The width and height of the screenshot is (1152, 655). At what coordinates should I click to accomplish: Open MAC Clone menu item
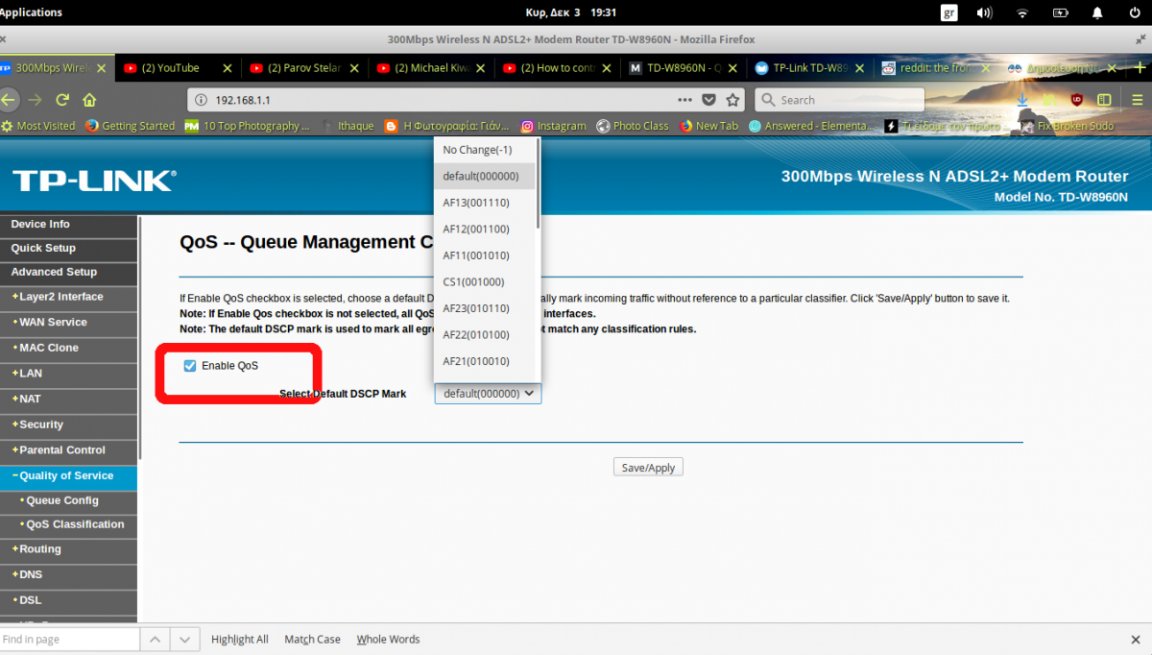tap(68, 348)
